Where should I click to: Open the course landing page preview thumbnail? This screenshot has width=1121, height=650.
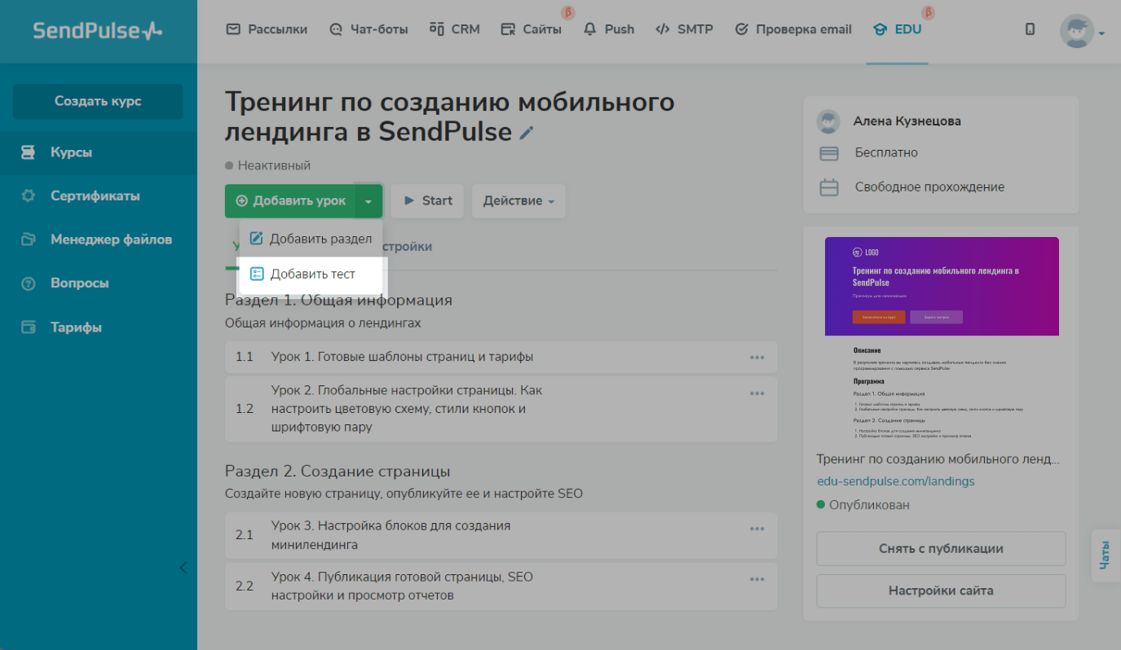pyautogui.click(x=942, y=338)
